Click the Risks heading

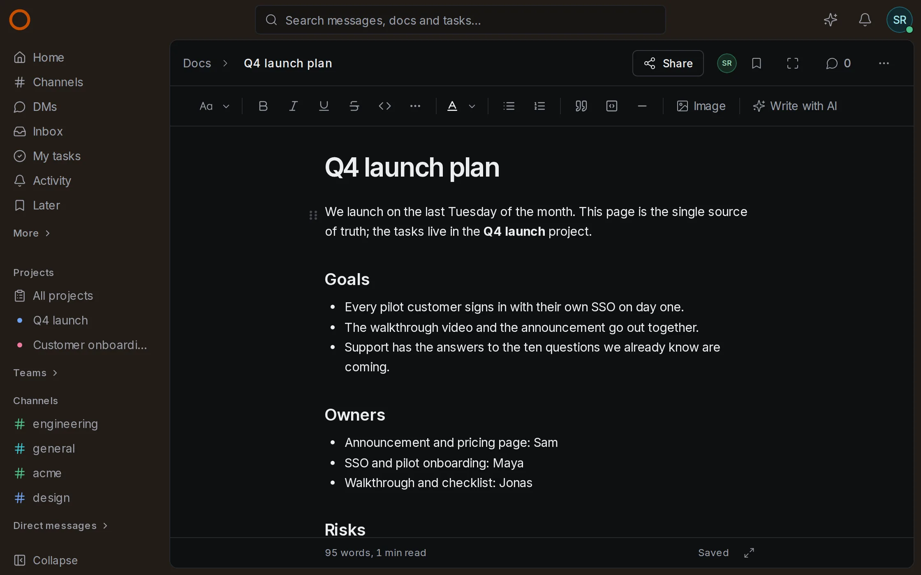[345, 530]
